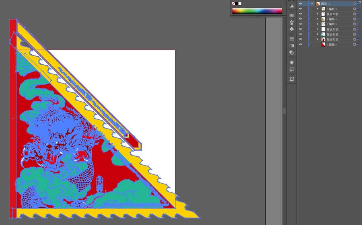Pick the black swatch in Color panel
This screenshot has width=362, height=225.
coord(237,4)
